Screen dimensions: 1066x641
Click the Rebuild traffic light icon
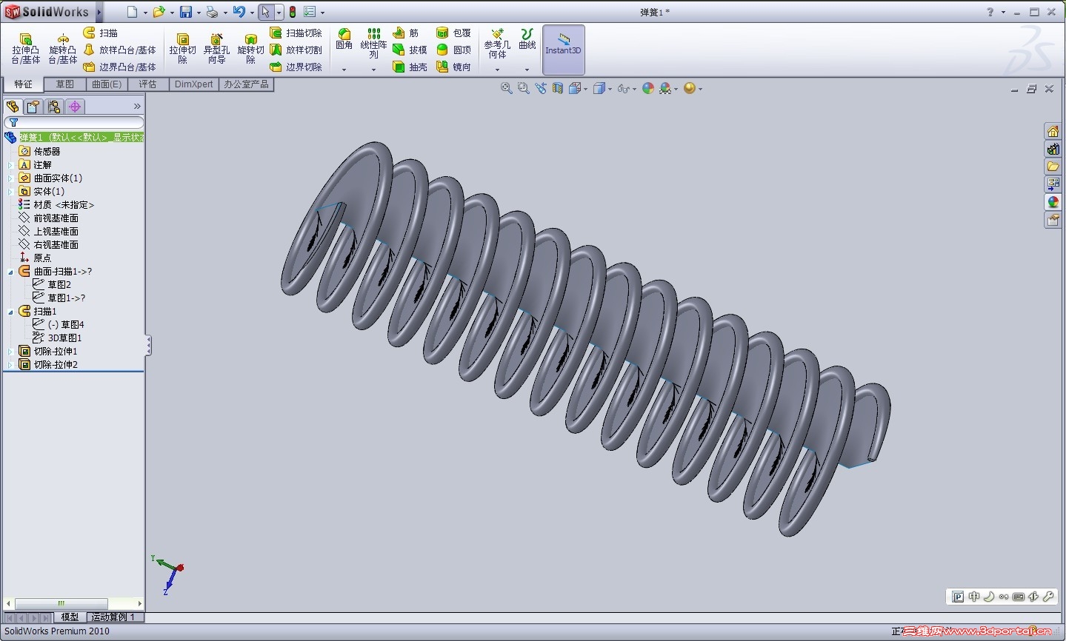293,12
